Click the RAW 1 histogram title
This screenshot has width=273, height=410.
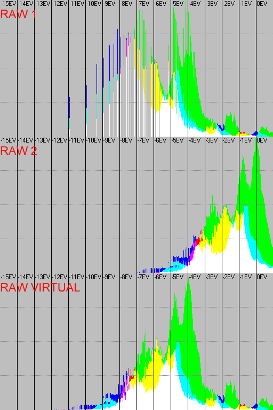(18, 14)
